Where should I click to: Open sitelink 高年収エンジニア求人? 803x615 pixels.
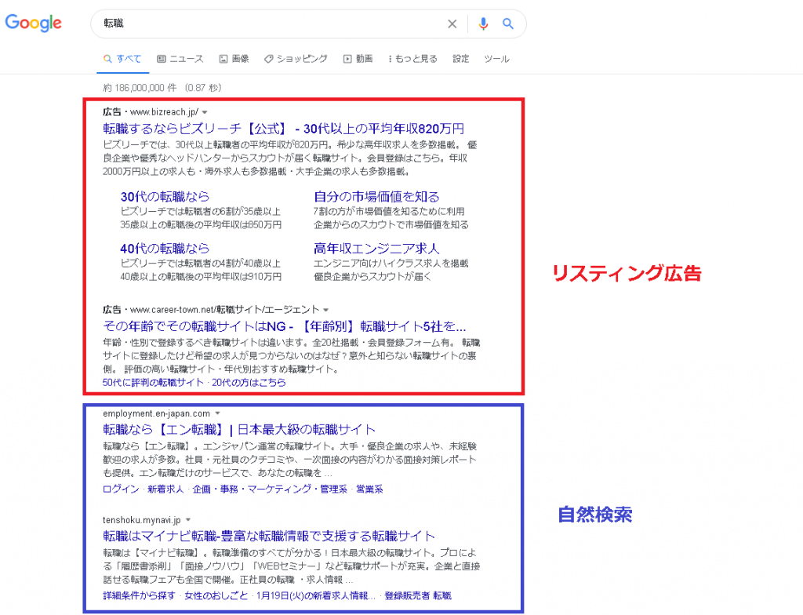(x=376, y=249)
